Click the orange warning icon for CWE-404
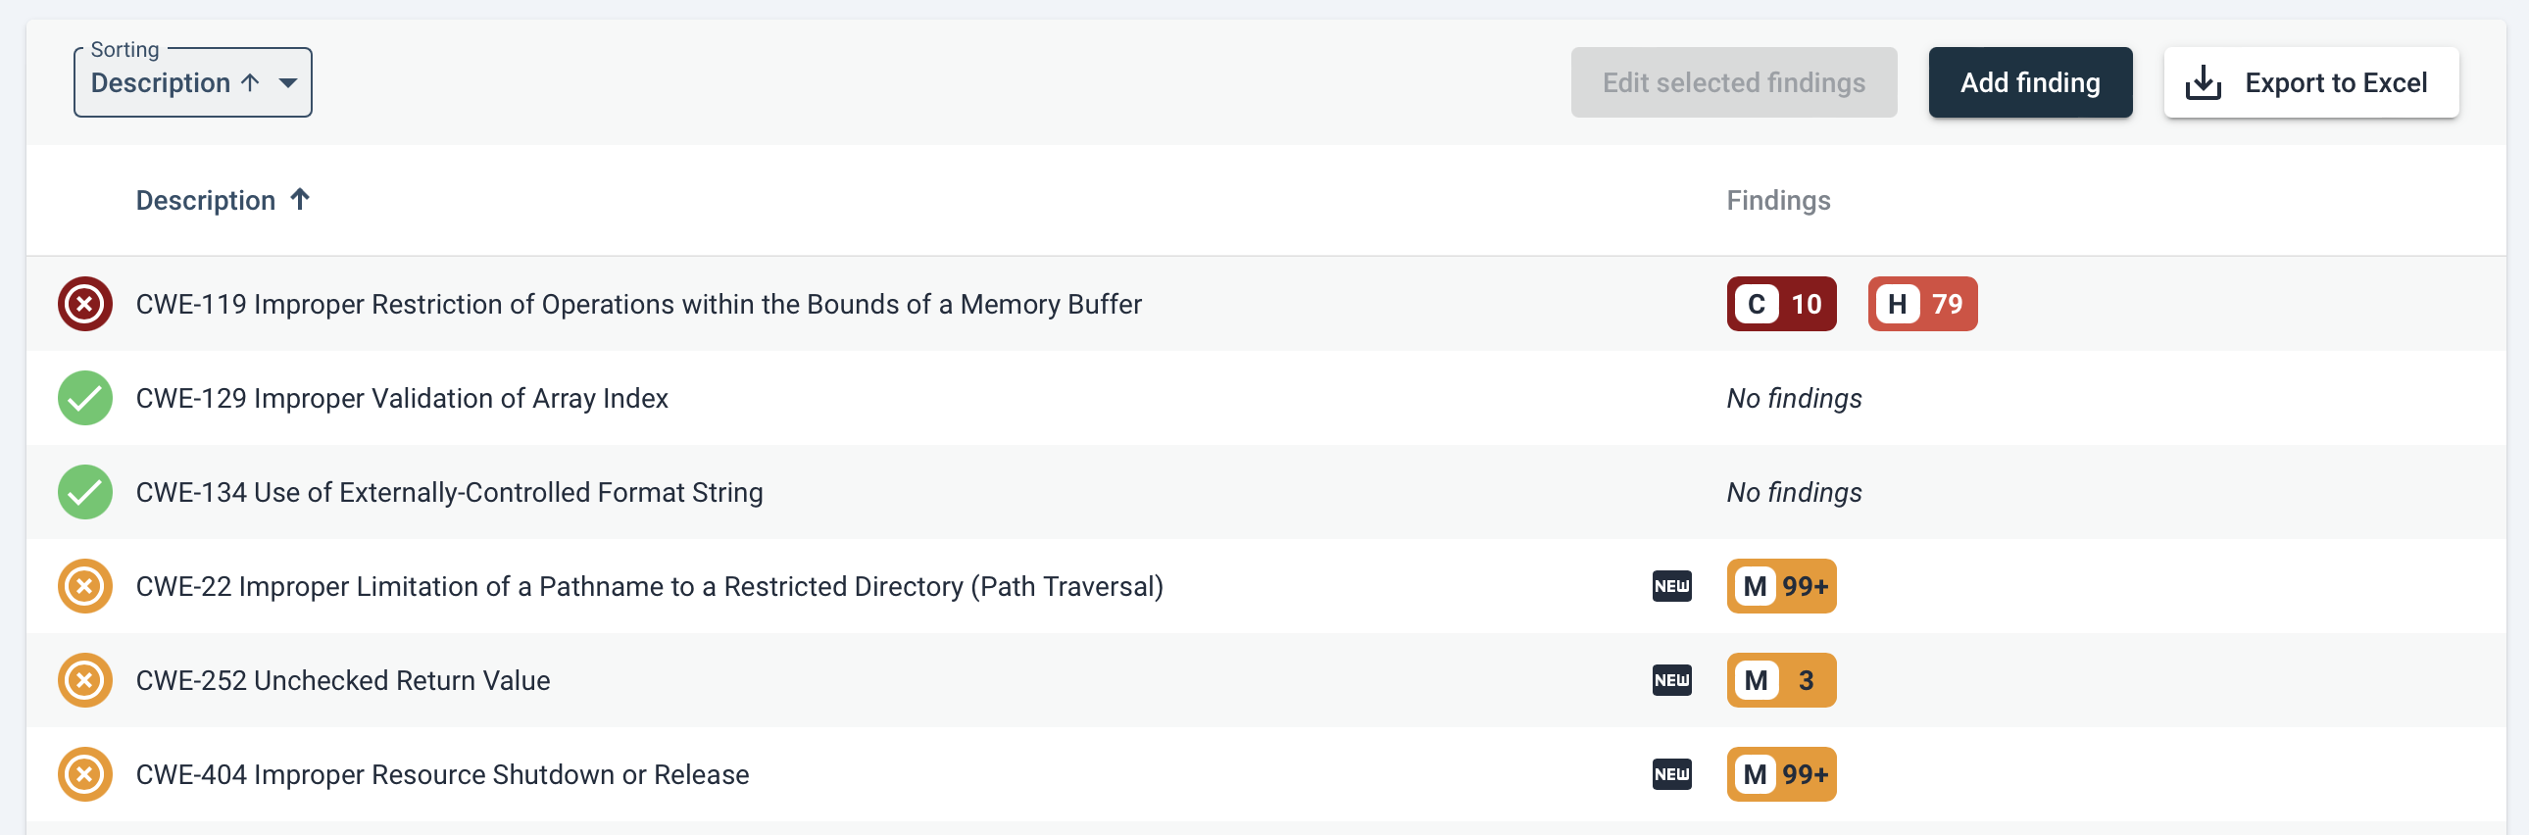 point(84,775)
